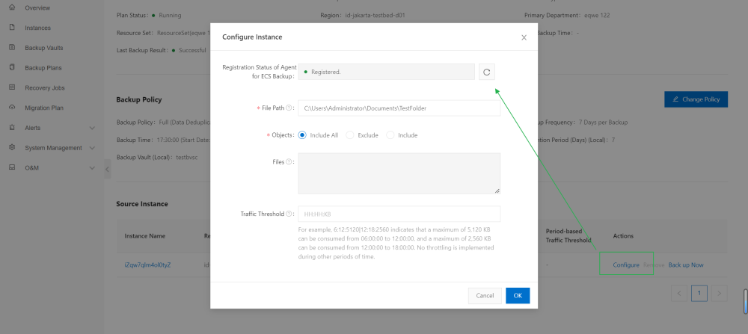Select the Include radio button
The width and height of the screenshot is (748, 334).
click(390, 135)
